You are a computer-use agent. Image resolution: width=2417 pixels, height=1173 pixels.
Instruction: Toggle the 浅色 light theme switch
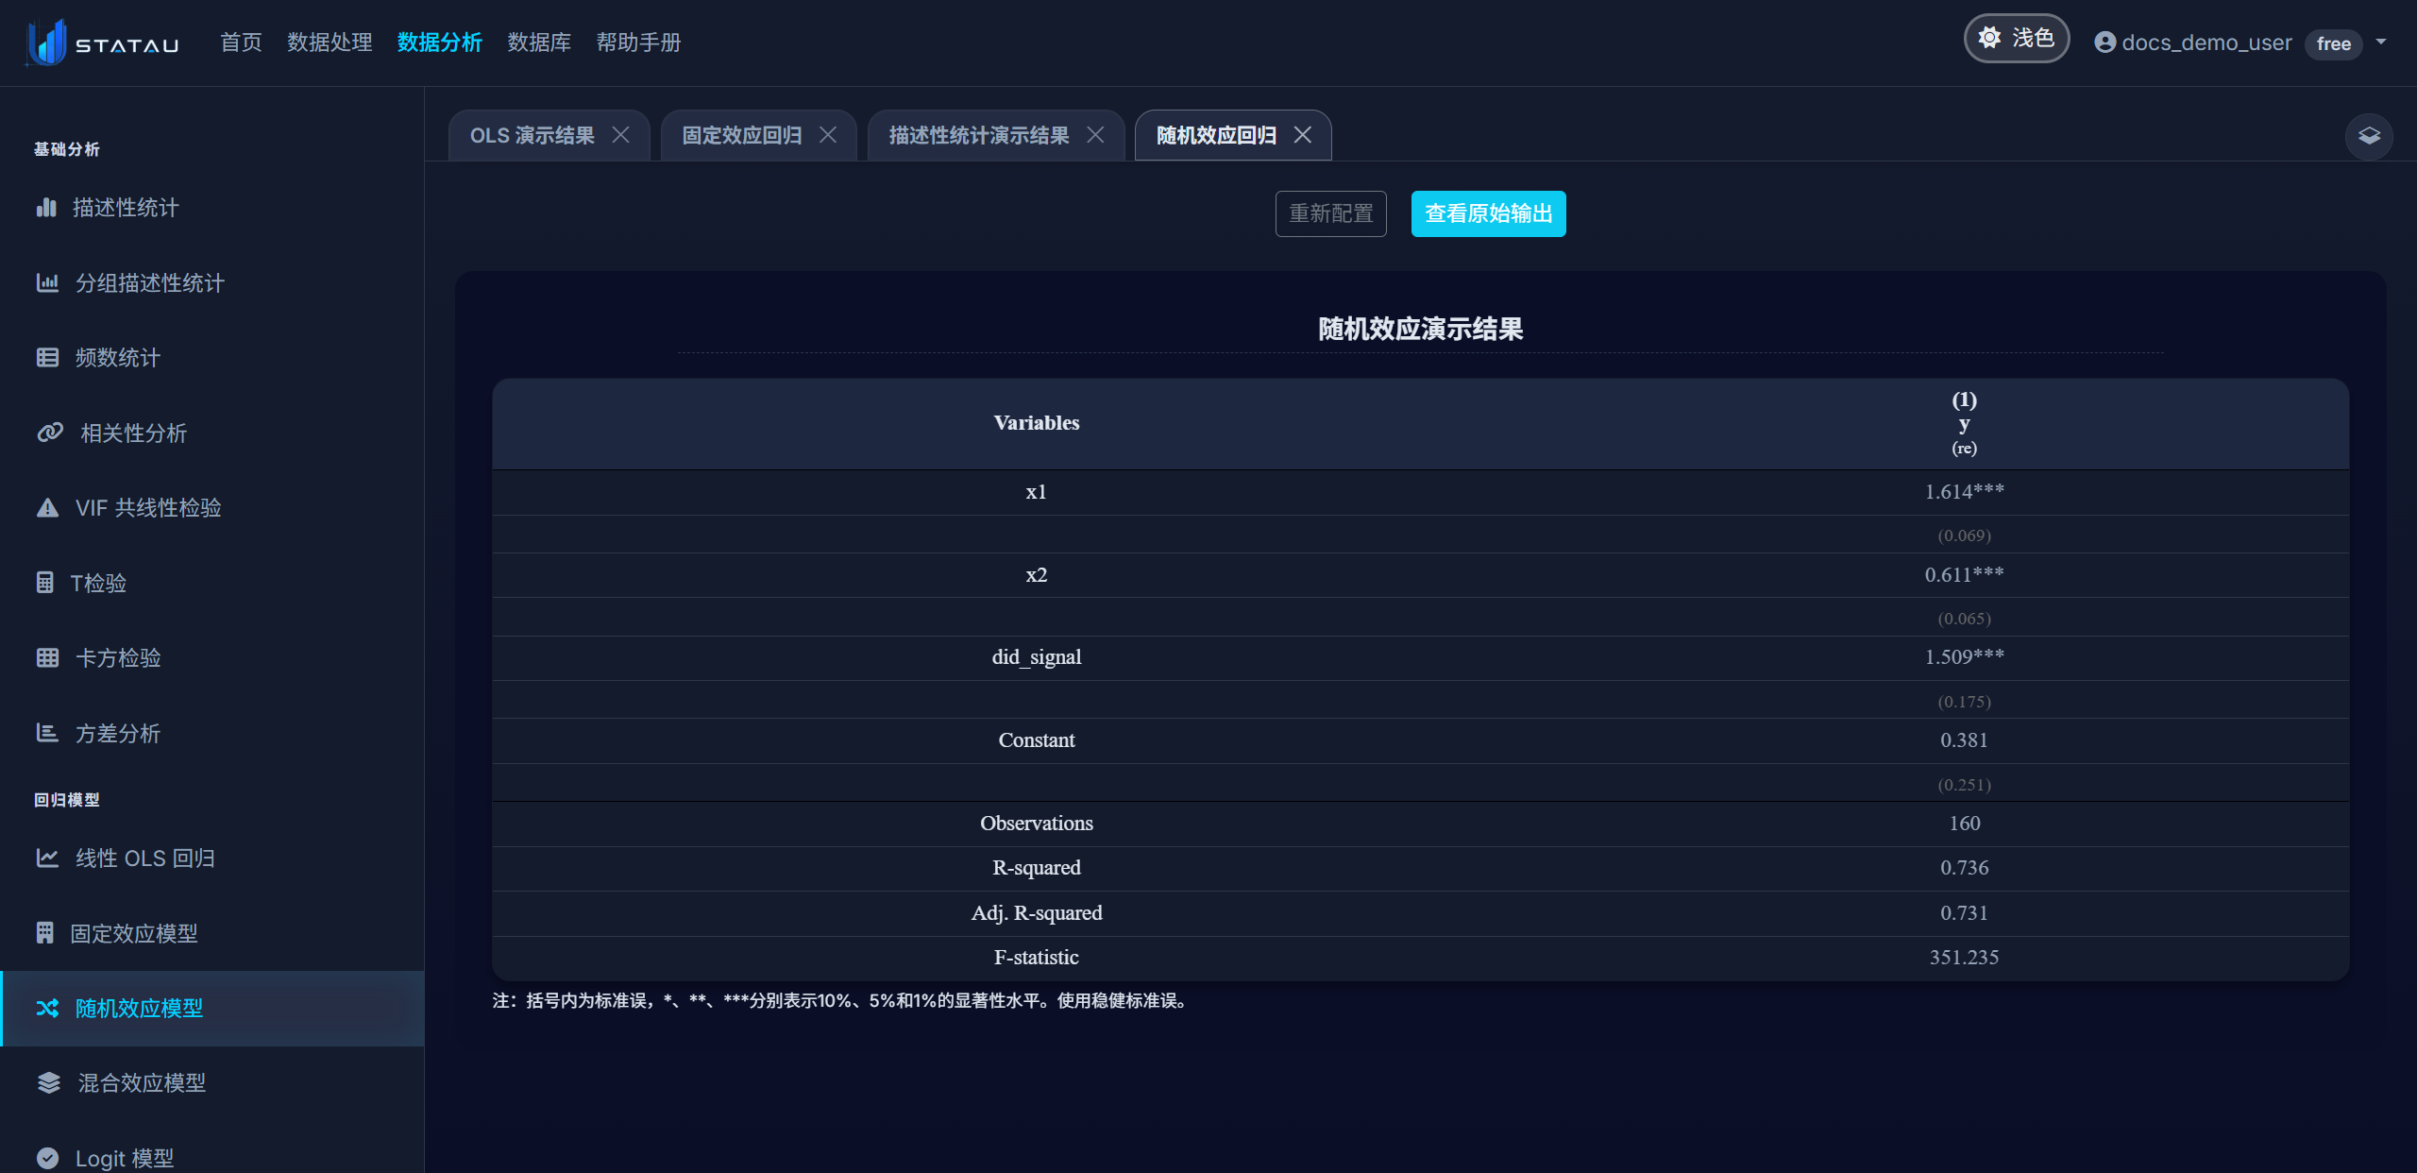(2017, 39)
